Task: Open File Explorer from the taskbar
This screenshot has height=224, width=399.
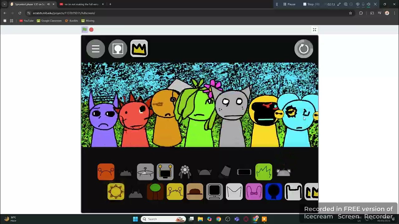Action: pyautogui.click(x=200, y=219)
